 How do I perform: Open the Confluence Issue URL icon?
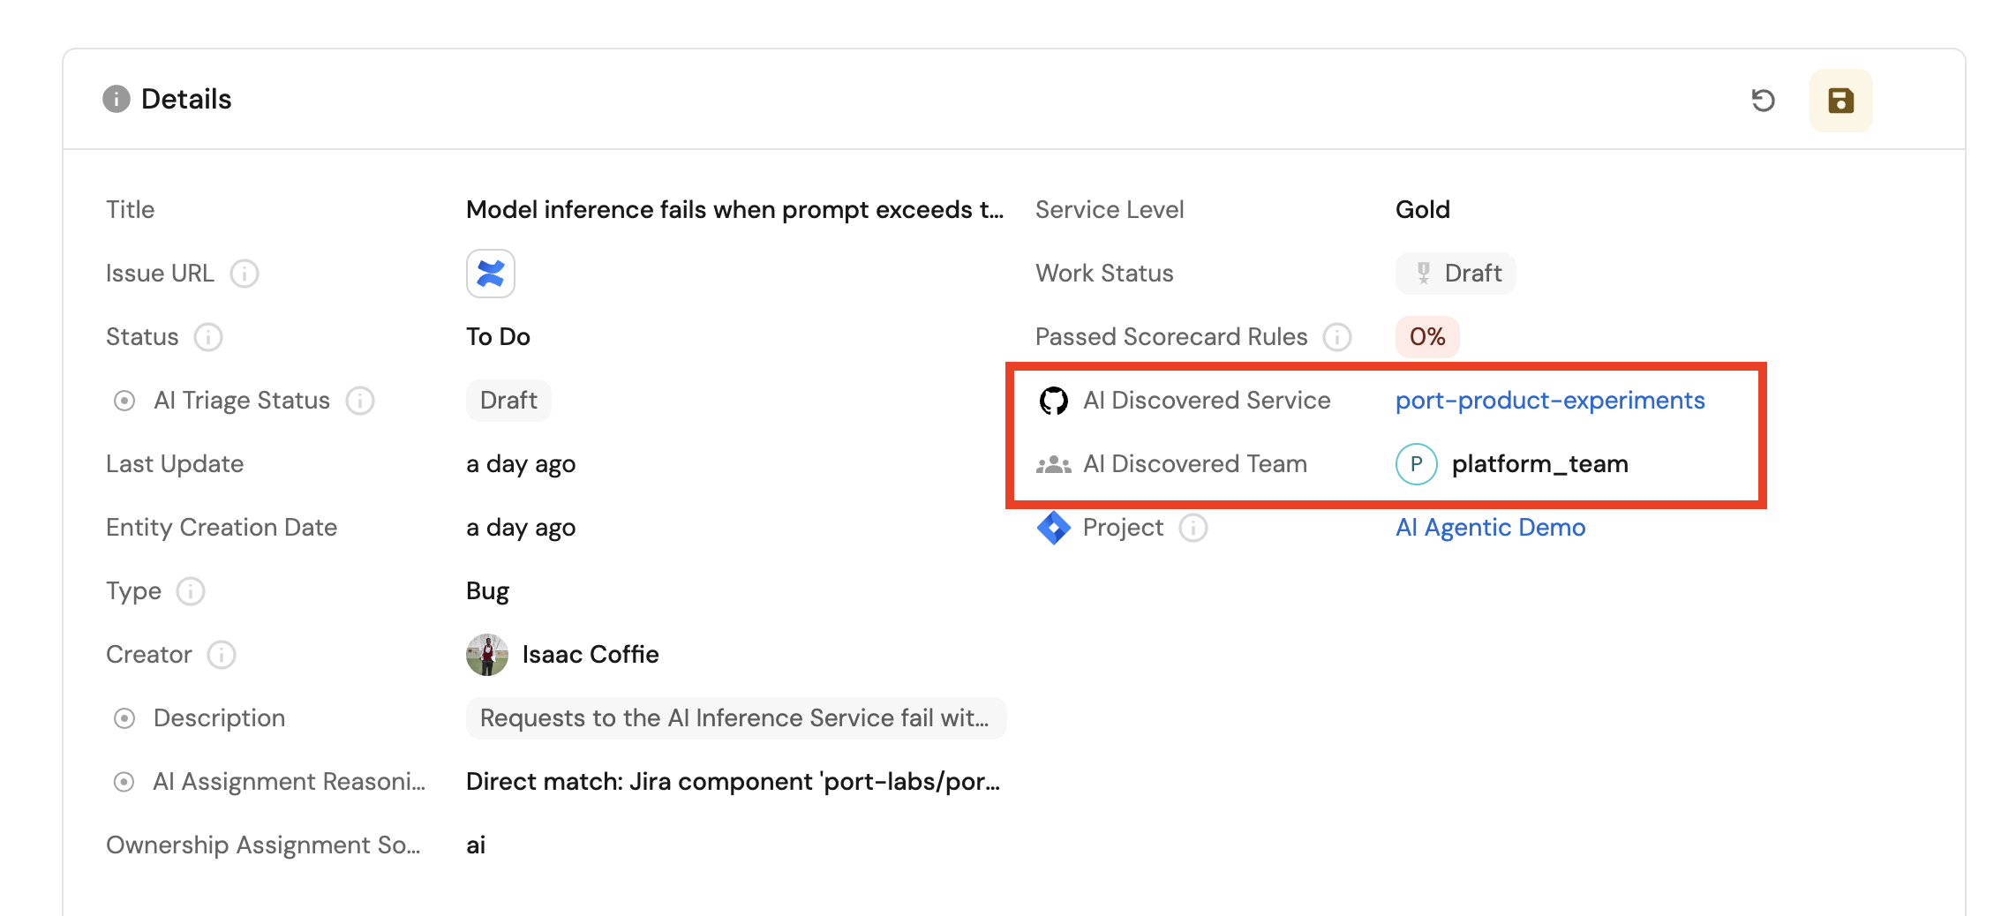490,274
